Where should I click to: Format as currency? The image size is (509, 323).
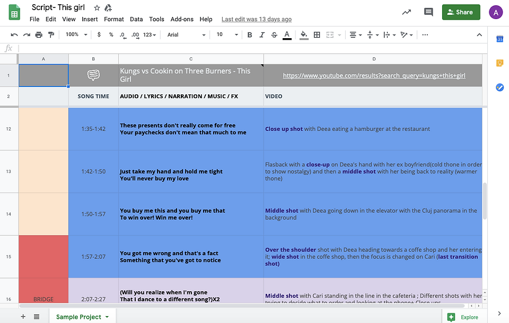click(99, 34)
